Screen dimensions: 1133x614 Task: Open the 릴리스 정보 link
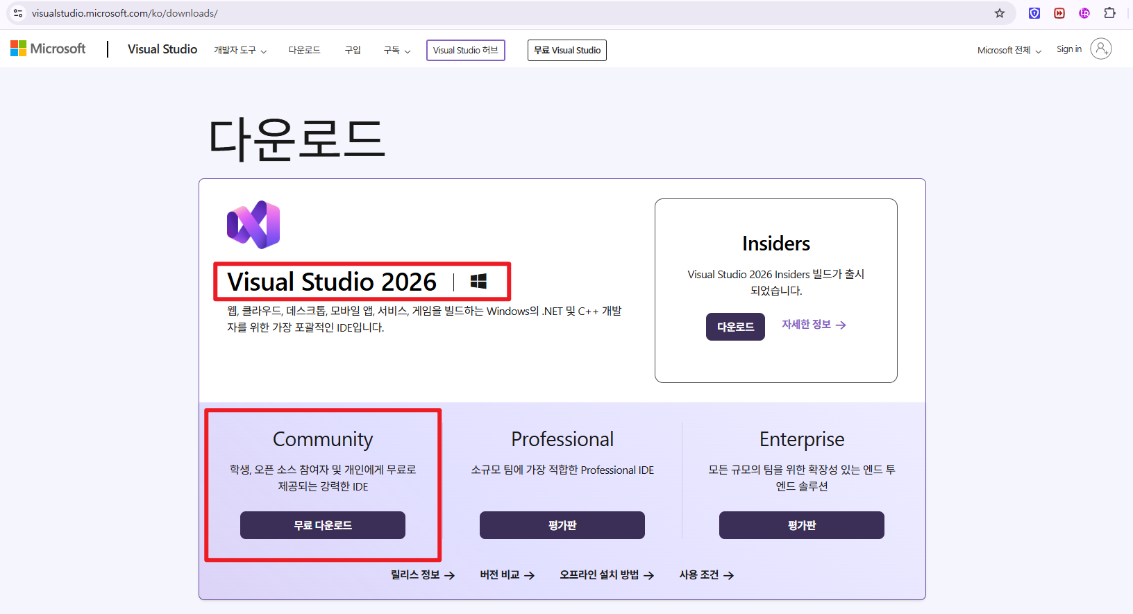coord(423,575)
